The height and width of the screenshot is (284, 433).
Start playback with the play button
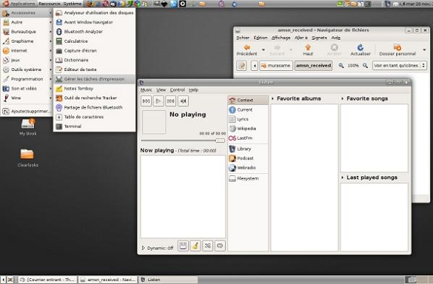pos(159,101)
